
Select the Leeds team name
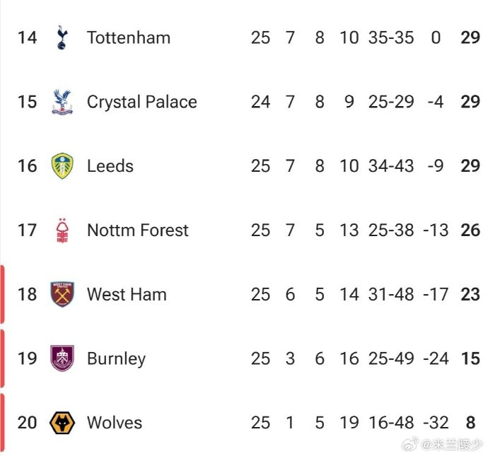point(110,166)
